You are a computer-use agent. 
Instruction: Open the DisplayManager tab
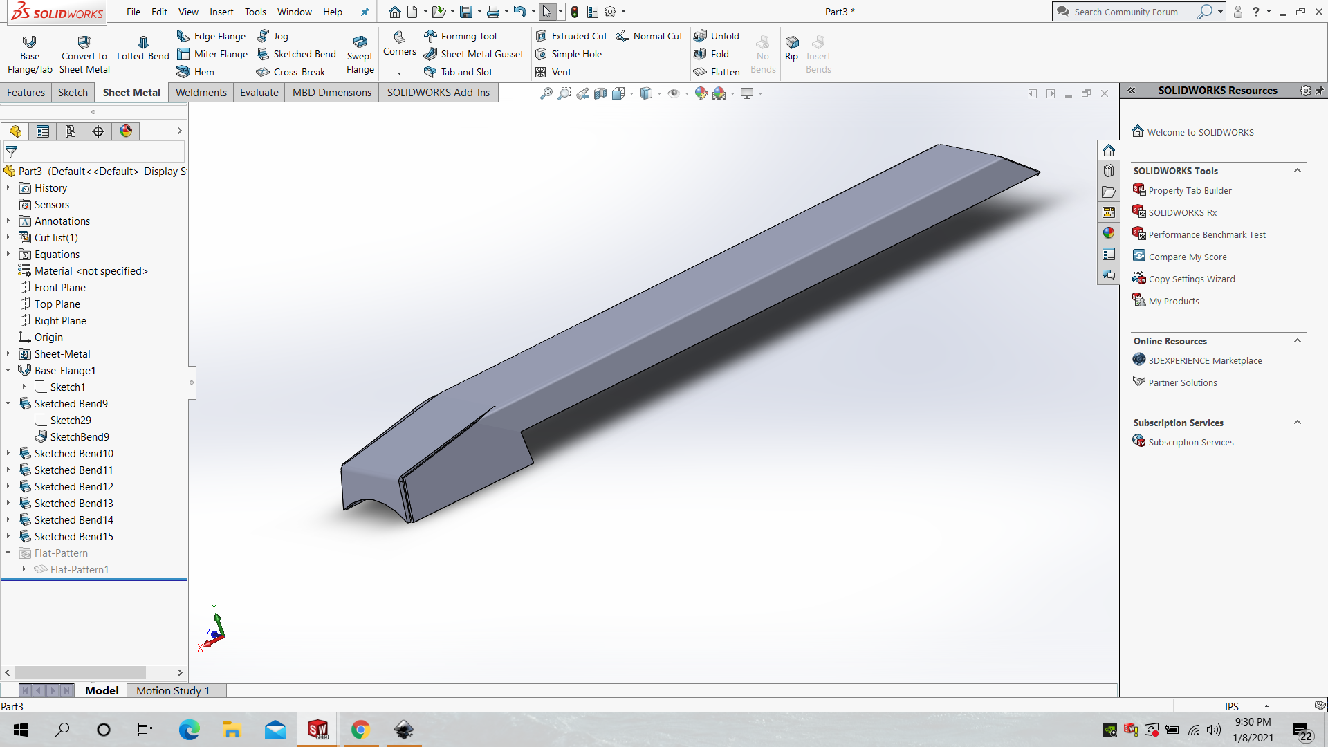[126, 131]
